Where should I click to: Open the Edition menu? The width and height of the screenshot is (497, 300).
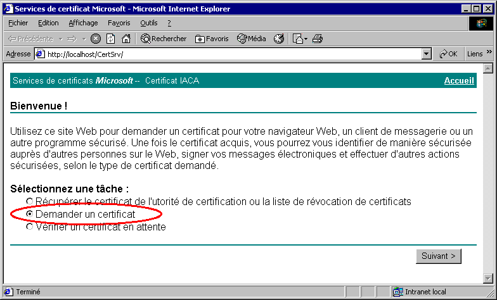(48, 23)
